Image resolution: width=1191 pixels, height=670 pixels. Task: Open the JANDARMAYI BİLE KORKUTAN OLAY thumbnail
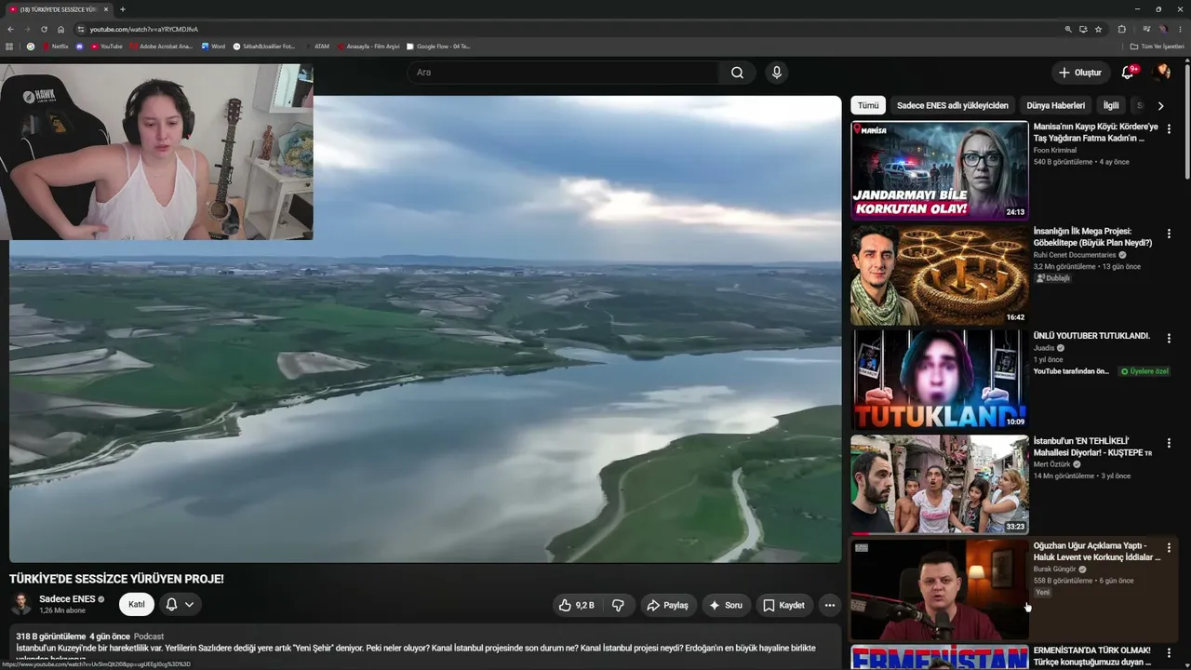click(940, 170)
